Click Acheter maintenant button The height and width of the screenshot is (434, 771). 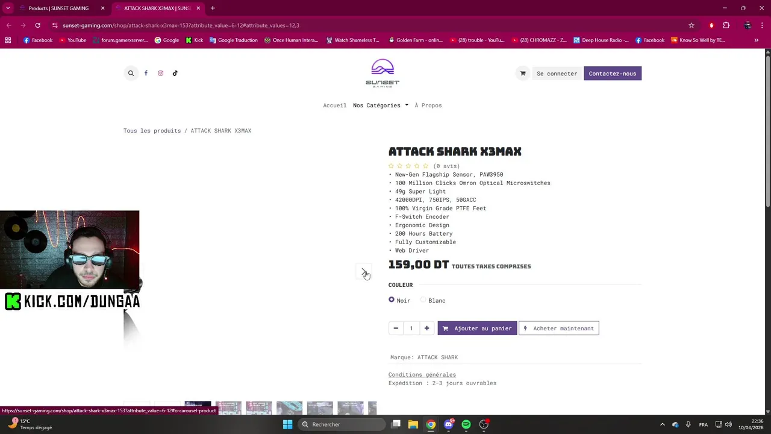[x=559, y=329]
